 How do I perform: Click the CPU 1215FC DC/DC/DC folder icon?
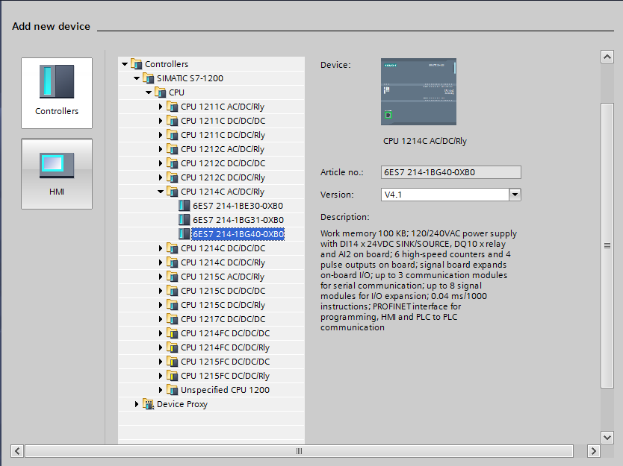[x=172, y=362]
